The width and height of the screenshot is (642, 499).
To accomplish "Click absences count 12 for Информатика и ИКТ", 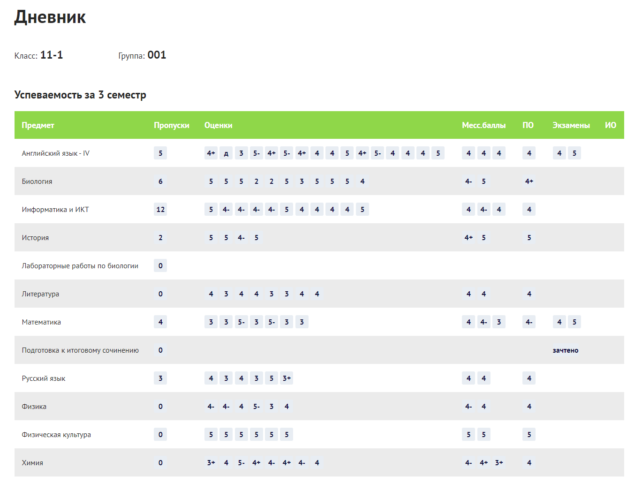I will (160, 210).
